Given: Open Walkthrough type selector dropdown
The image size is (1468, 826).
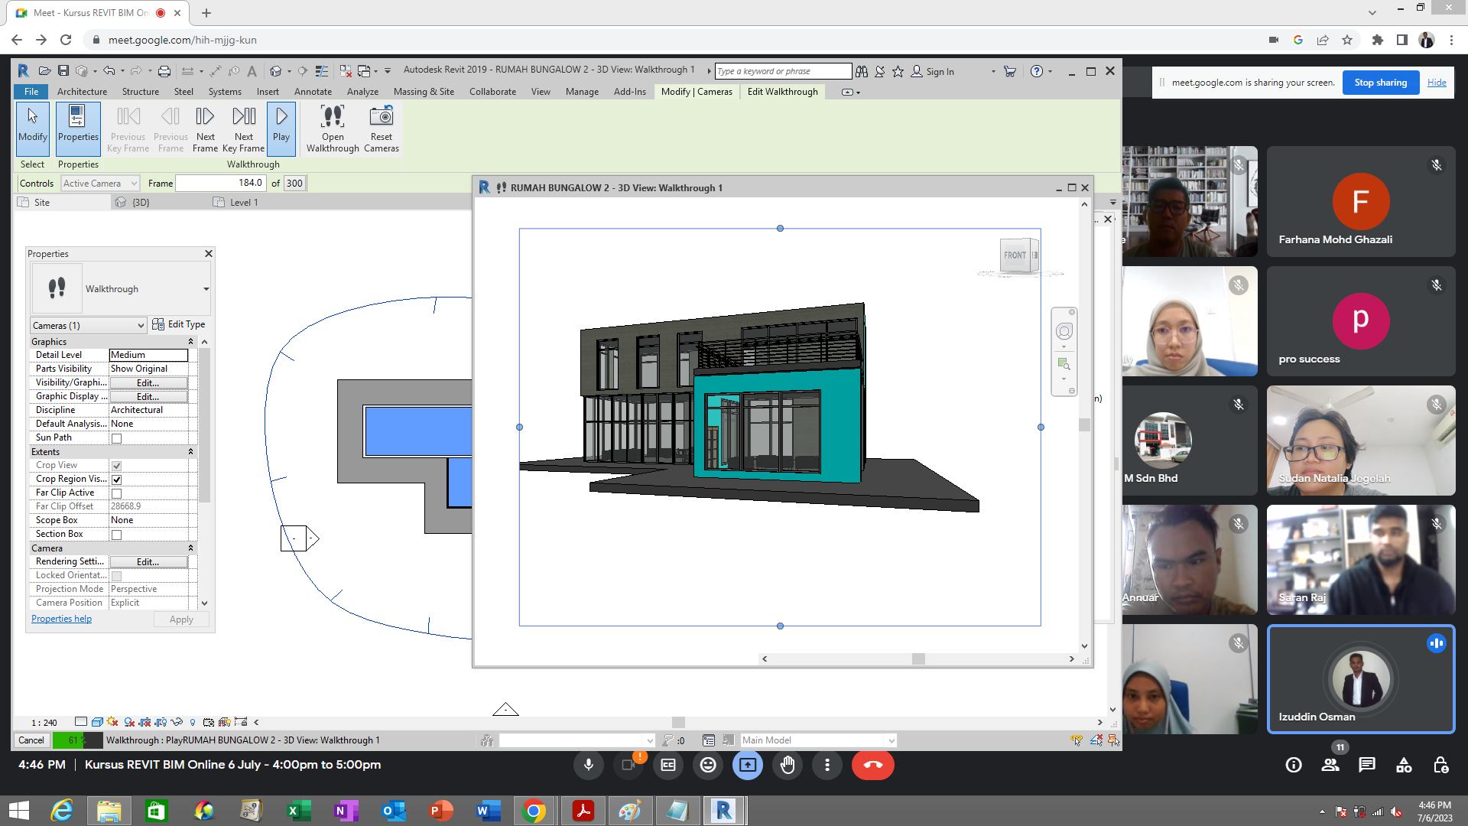Looking at the screenshot, I should tap(120, 289).
